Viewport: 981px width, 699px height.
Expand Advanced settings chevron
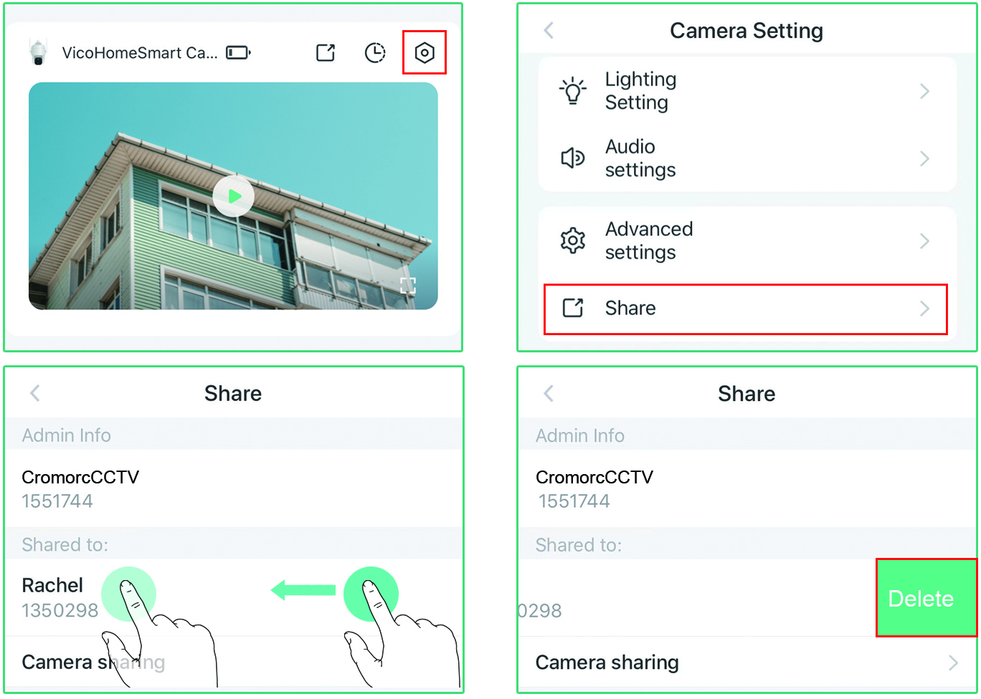[924, 241]
